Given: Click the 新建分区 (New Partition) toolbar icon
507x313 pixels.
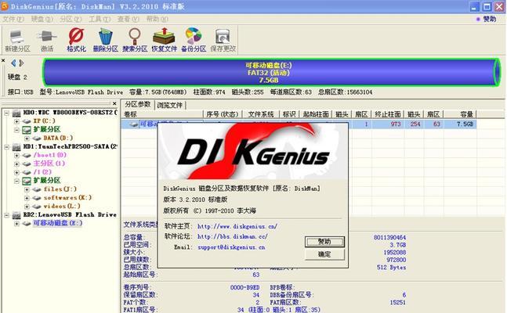Looking at the screenshot, I should click(17, 41).
